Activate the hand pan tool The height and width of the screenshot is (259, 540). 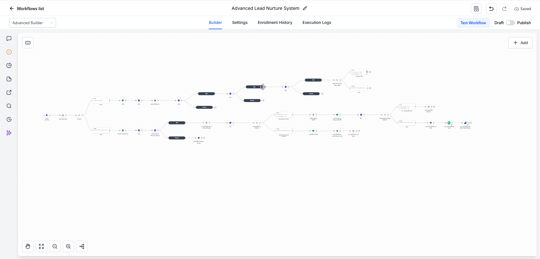pos(28,246)
